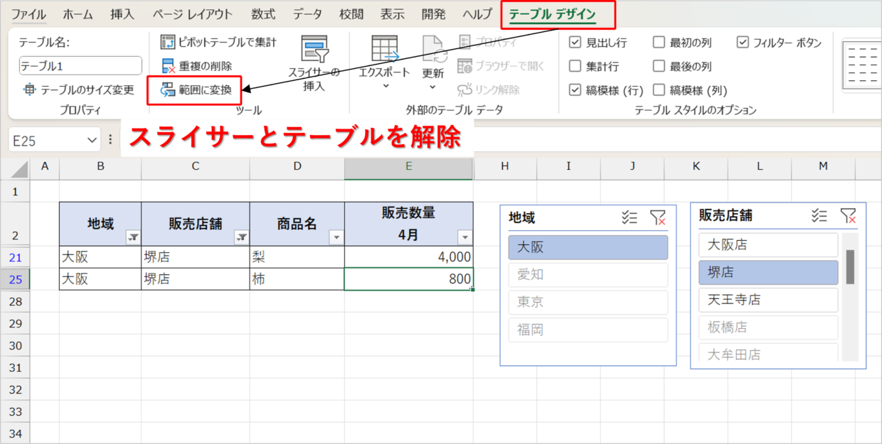This screenshot has width=882, height=444.
Task: Open the データ Data tab
Action: point(307,14)
